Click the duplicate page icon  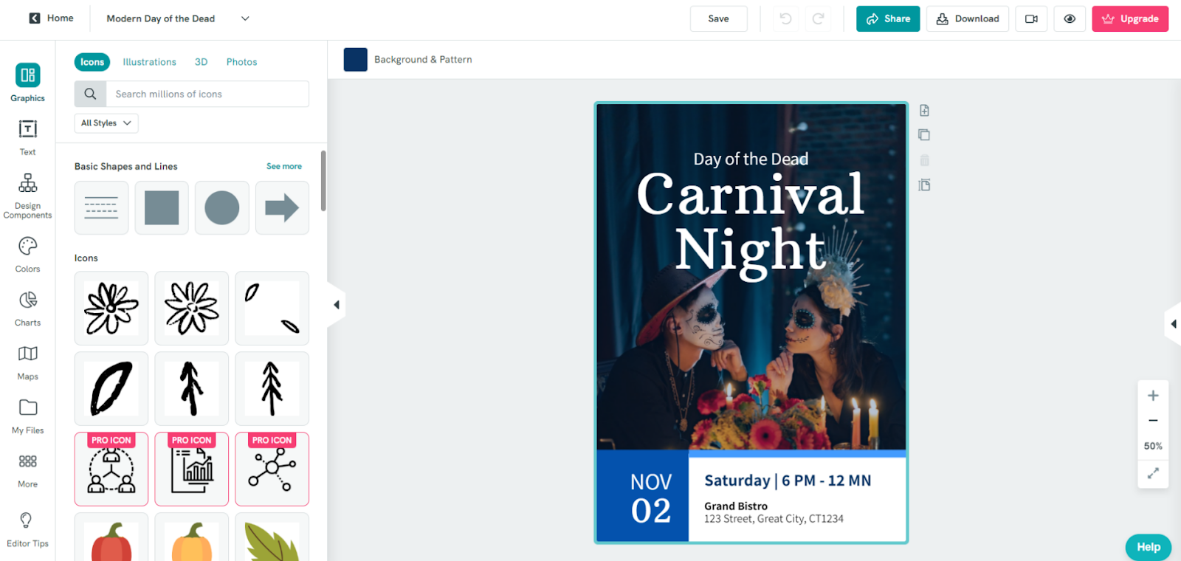[x=924, y=135]
